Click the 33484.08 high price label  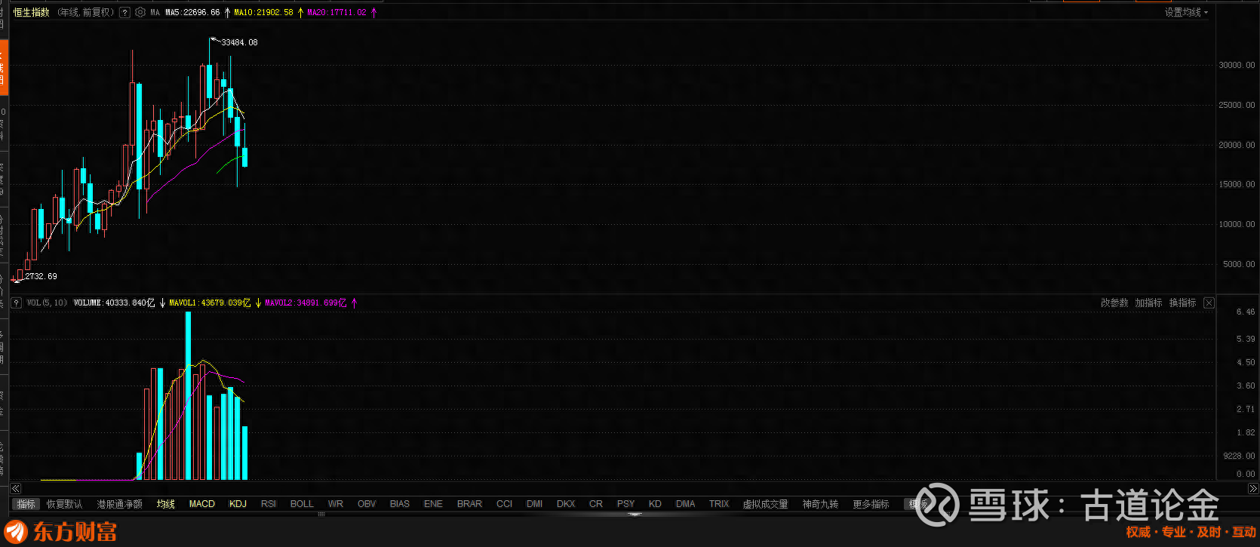[239, 43]
